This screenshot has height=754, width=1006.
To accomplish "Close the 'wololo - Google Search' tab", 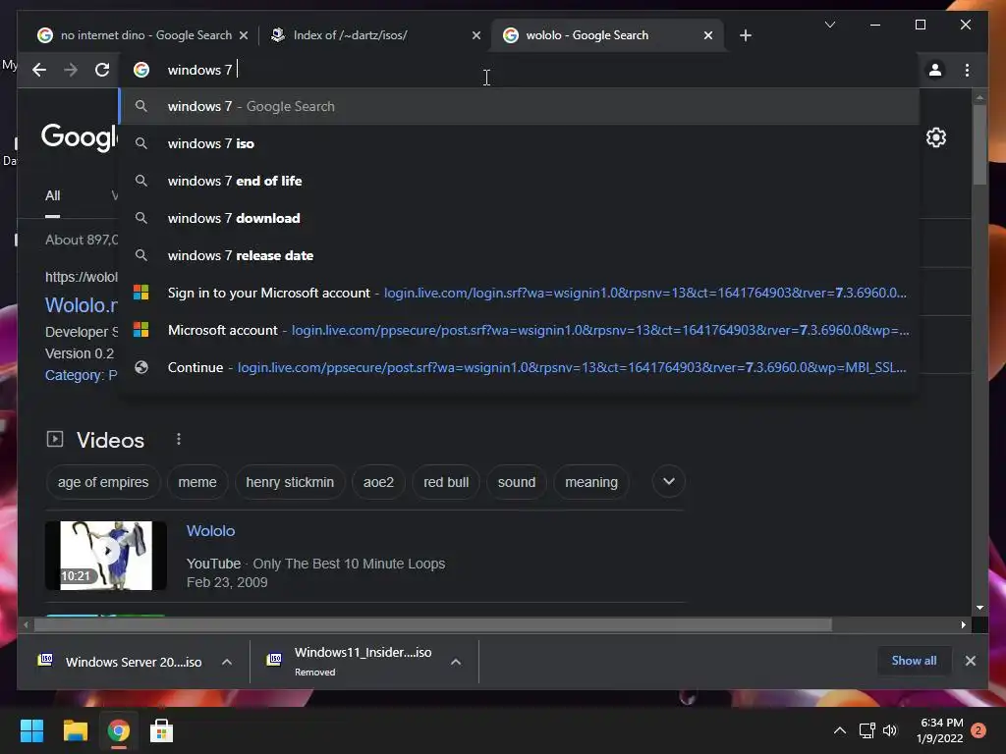I will (707, 35).
